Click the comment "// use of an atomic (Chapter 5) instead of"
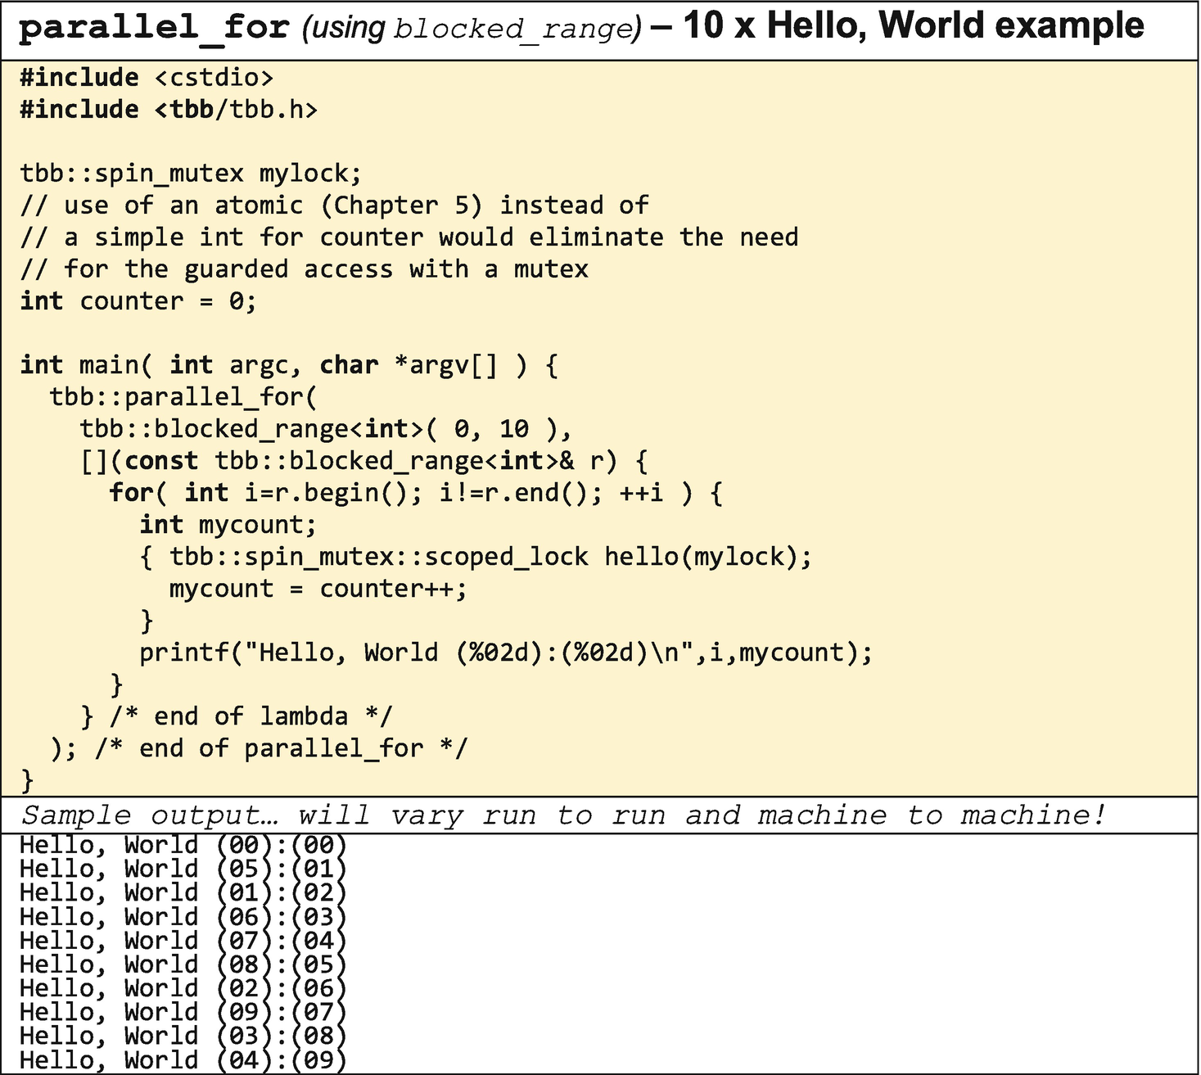The width and height of the screenshot is (1201, 1075). [334, 206]
